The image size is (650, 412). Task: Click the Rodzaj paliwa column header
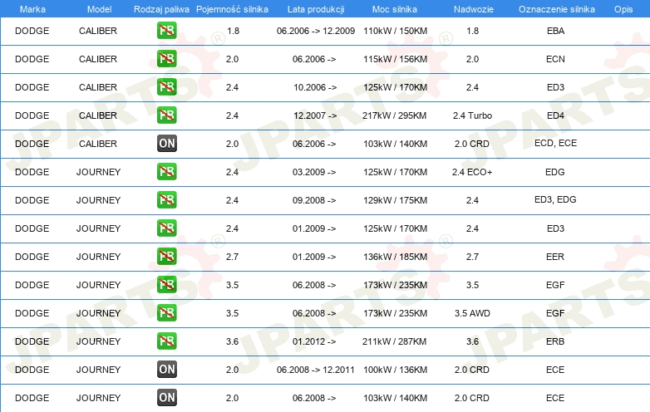point(161,9)
